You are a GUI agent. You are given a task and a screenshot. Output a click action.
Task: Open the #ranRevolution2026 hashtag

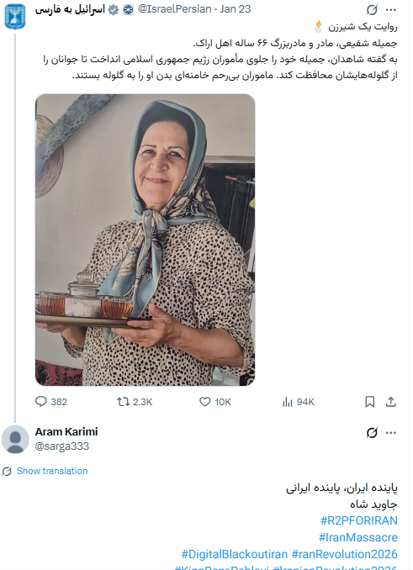point(345,554)
